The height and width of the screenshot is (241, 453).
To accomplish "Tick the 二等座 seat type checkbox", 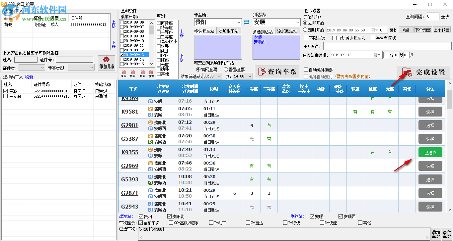I will [159, 37].
